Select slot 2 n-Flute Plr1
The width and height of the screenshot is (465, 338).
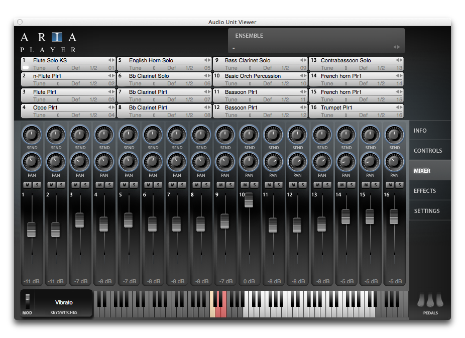pos(68,79)
